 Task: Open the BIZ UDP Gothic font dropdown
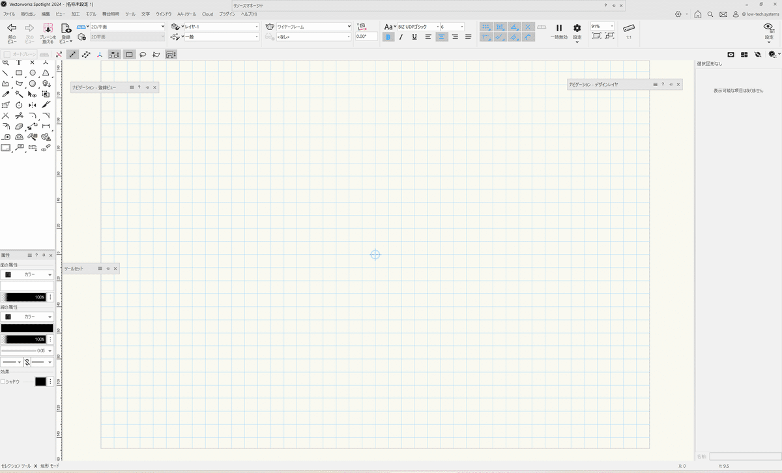click(418, 27)
